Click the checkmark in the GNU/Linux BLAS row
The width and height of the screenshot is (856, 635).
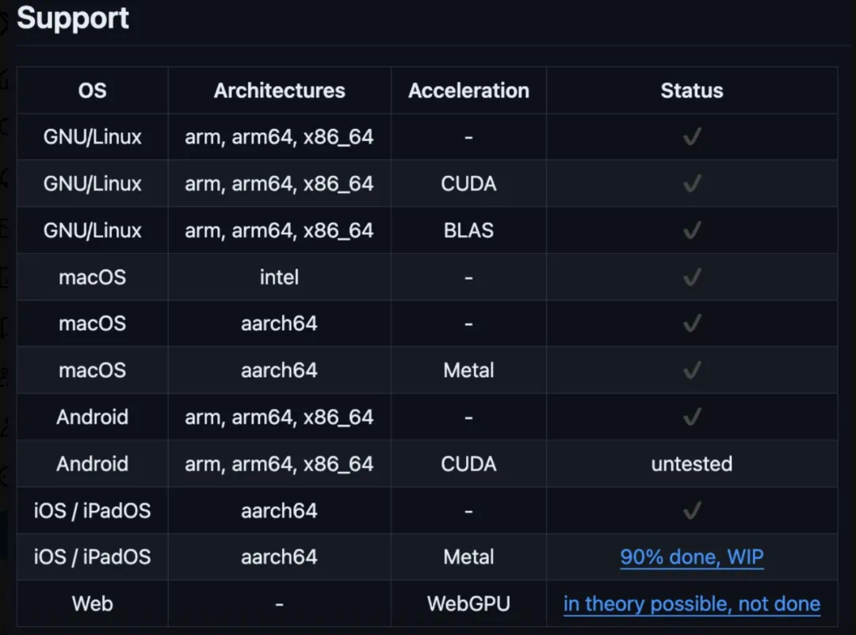pyautogui.click(x=692, y=230)
